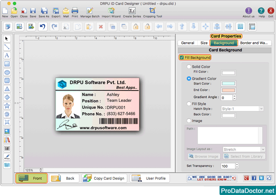Pick the gradient Start Color swatch
The width and height of the screenshot is (276, 195).
(x=228, y=84)
